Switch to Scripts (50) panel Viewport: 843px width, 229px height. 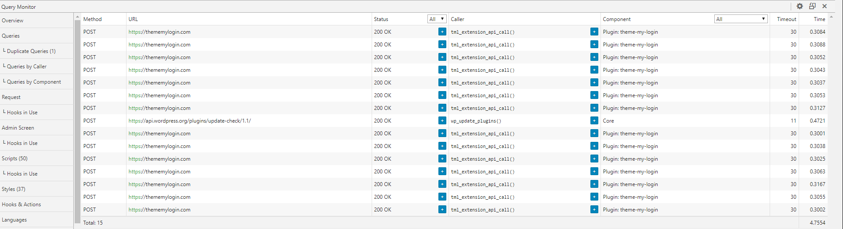point(14,159)
